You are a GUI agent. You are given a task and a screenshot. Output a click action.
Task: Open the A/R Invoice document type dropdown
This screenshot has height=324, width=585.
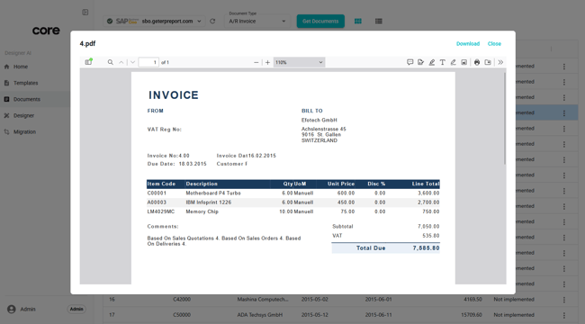[257, 21]
